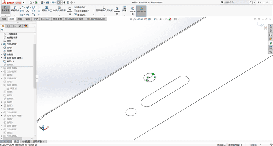Open the ConfigurationManager tab icon

click(x=14, y=26)
